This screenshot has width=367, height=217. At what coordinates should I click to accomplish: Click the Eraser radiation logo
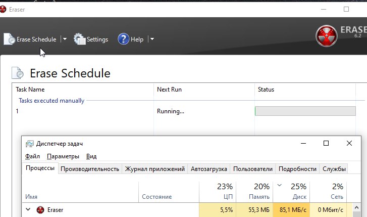(x=327, y=36)
